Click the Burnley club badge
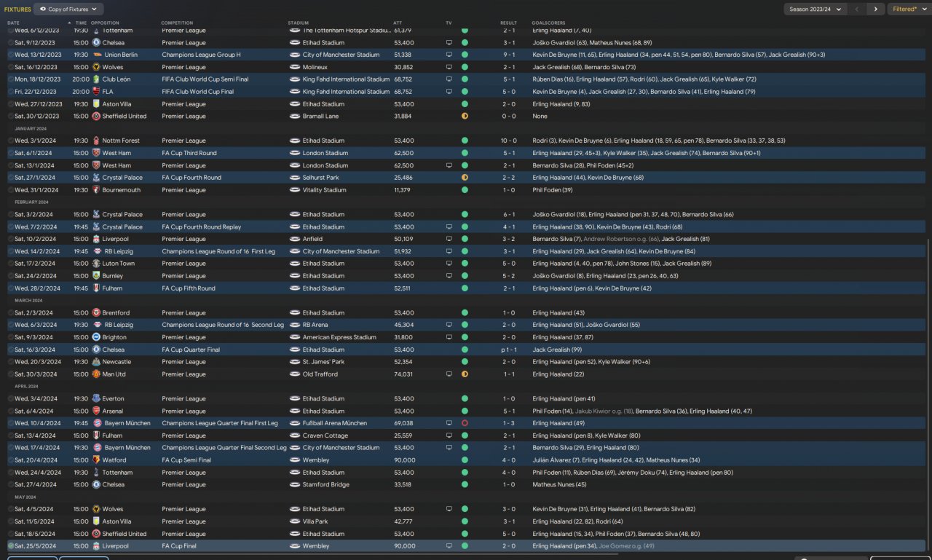 click(x=96, y=276)
